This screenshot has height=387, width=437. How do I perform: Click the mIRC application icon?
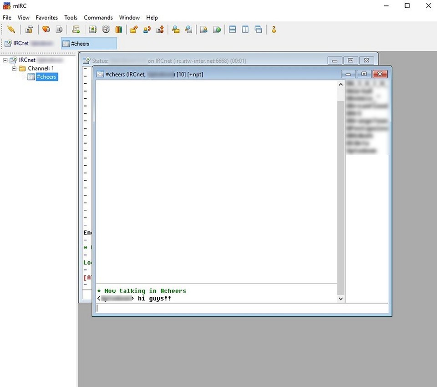click(7, 5)
